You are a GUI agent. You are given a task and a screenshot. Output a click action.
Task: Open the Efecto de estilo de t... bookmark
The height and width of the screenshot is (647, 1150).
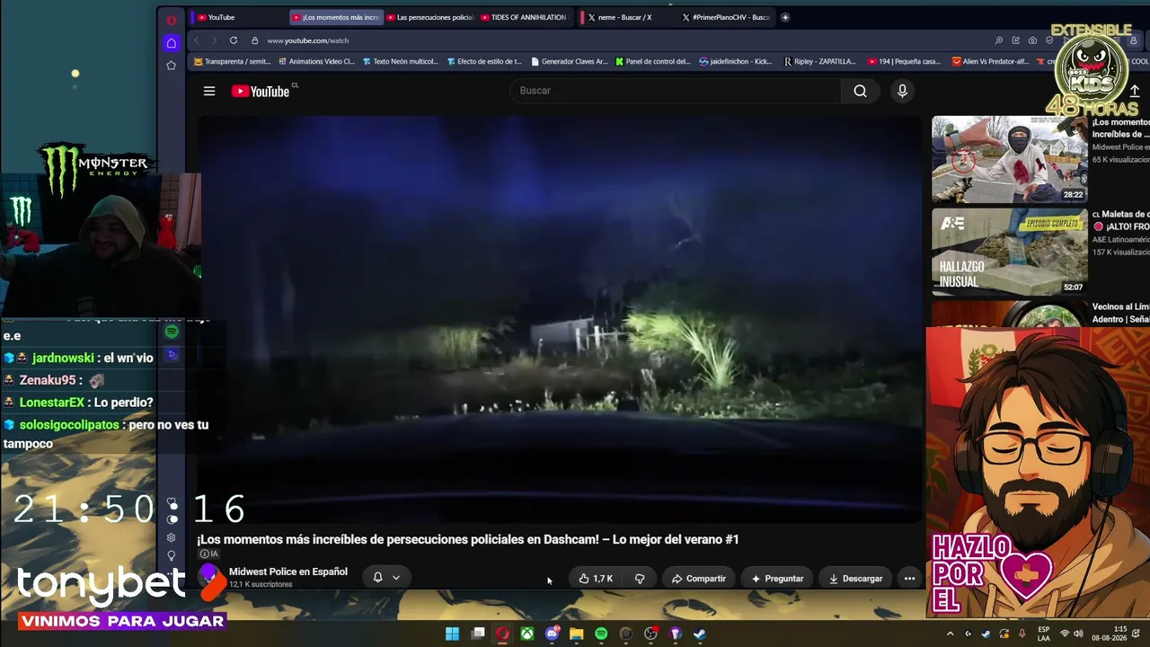[x=484, y=62]
